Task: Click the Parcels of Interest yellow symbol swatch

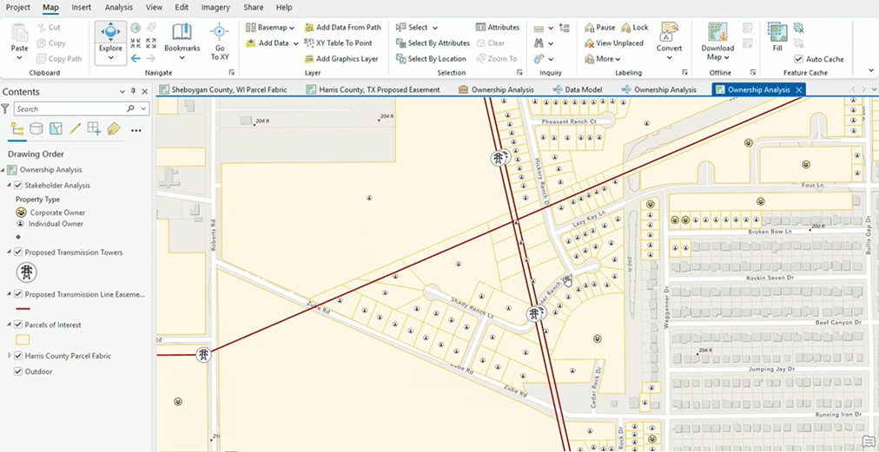Action: [23, 339]
